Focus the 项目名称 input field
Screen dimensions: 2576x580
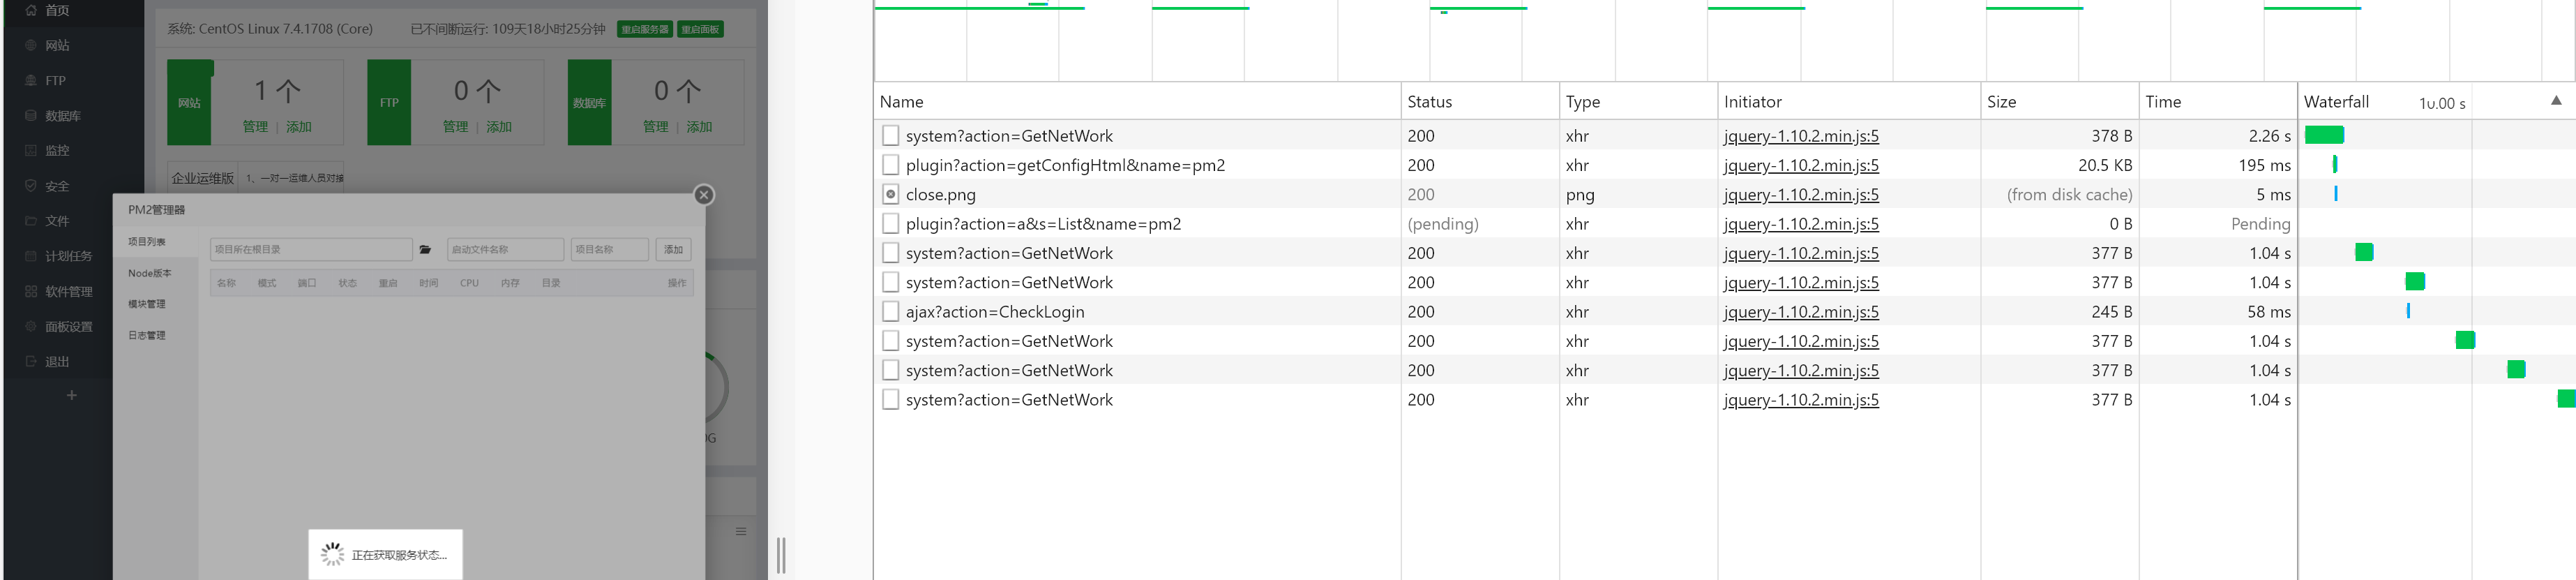tap(610, 250)
